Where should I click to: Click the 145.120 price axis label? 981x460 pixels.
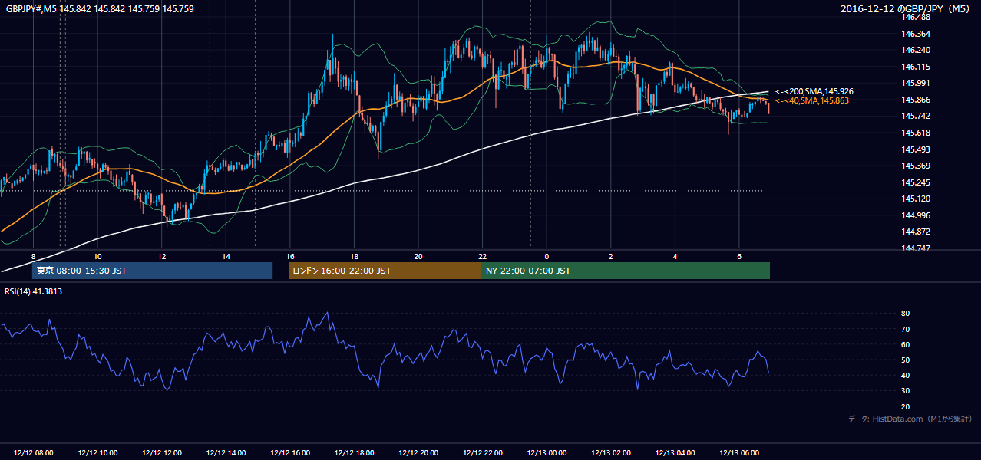point(916,199)
